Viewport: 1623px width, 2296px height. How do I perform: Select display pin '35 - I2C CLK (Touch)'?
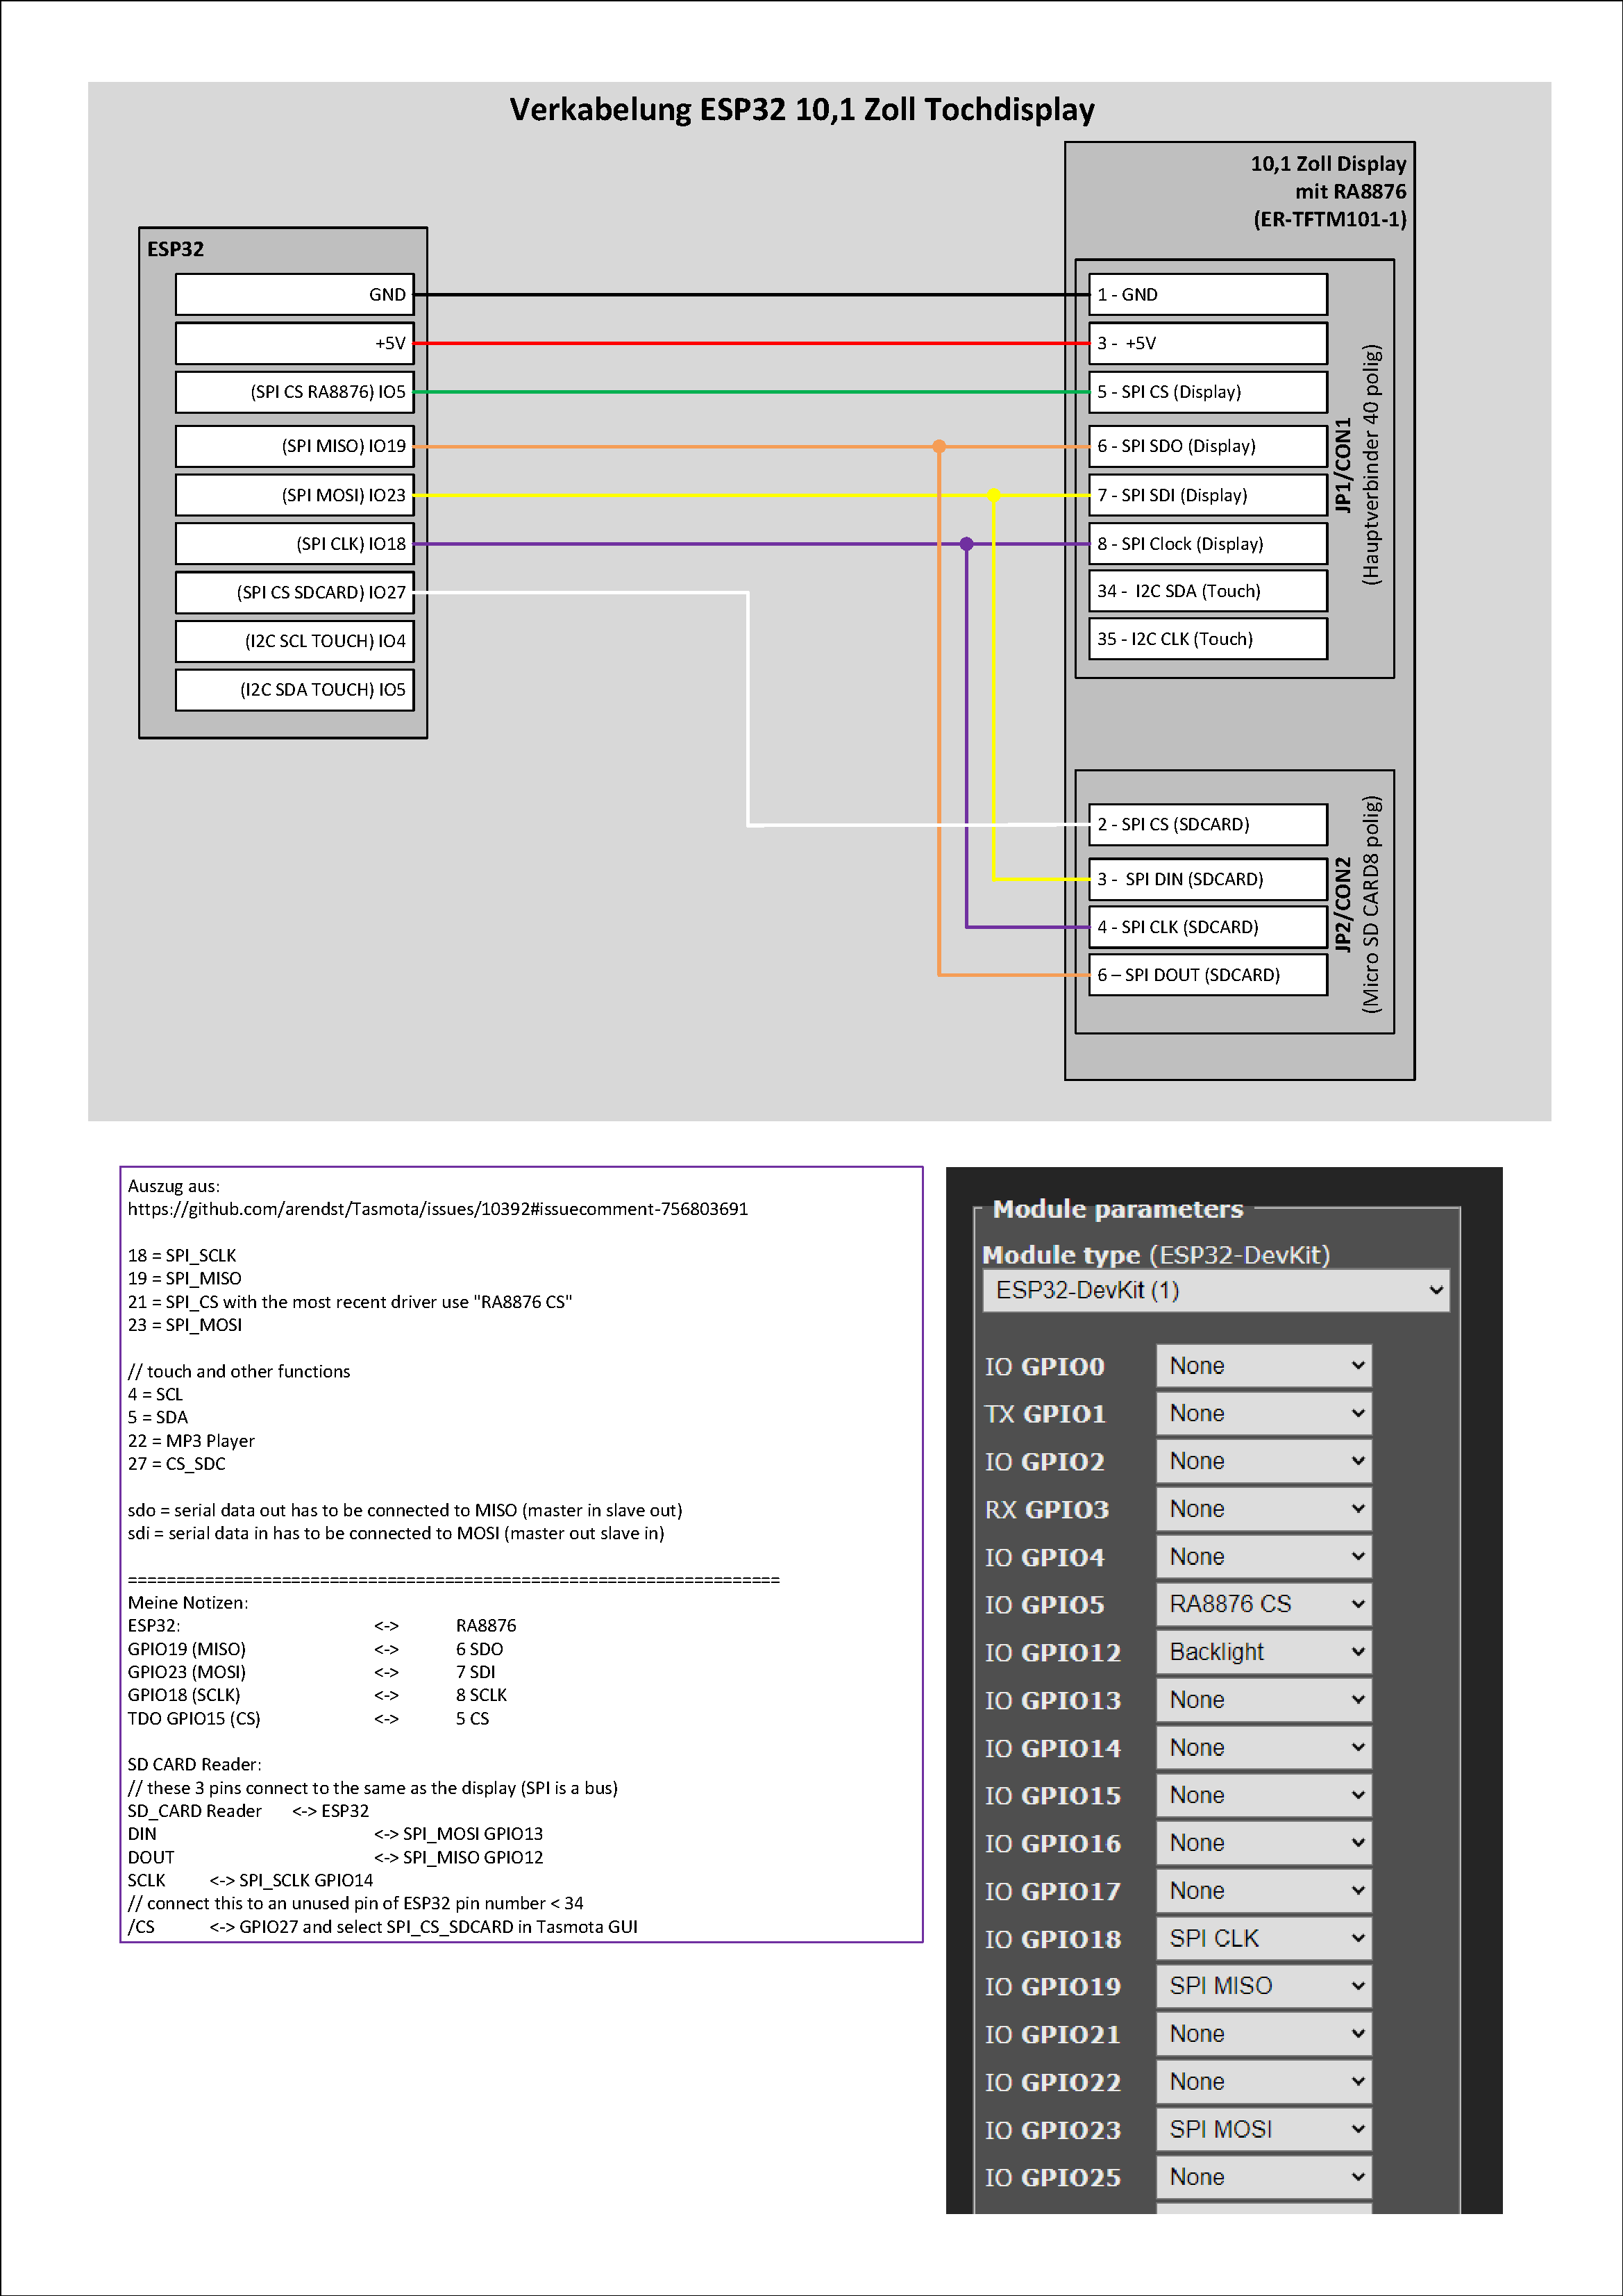click(1208, 639)
